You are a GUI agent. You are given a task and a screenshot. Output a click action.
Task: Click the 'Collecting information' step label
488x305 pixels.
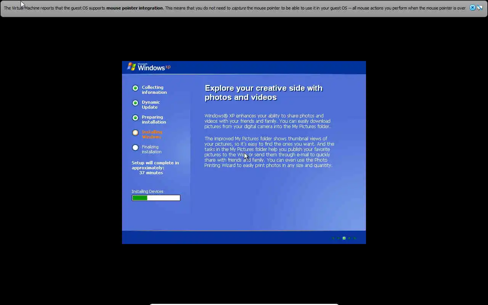[x=154, y=90]
